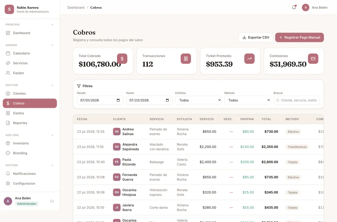Open Reportes in the sidebar
This screenshot has height=222, width=337.
coord(30,123)
